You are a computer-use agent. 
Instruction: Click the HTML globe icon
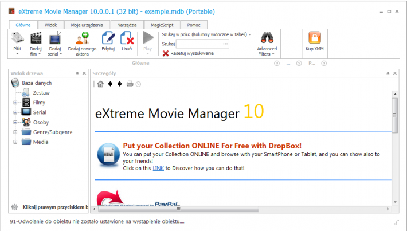(108, 155)
